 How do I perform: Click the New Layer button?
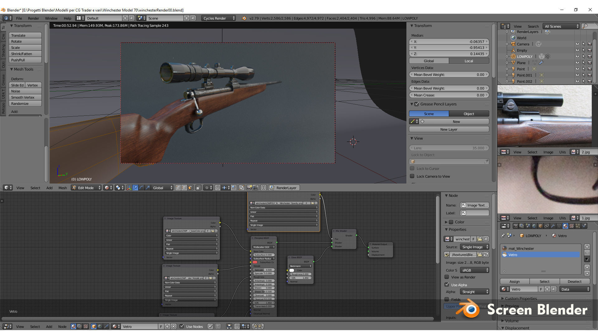pyautogui.click(x=449, y=129)
